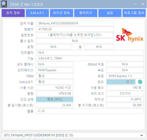Viewport: 147px width, 140px height.
Task: Click the 50 °C temperature field
Action: (x=121, y=82)
